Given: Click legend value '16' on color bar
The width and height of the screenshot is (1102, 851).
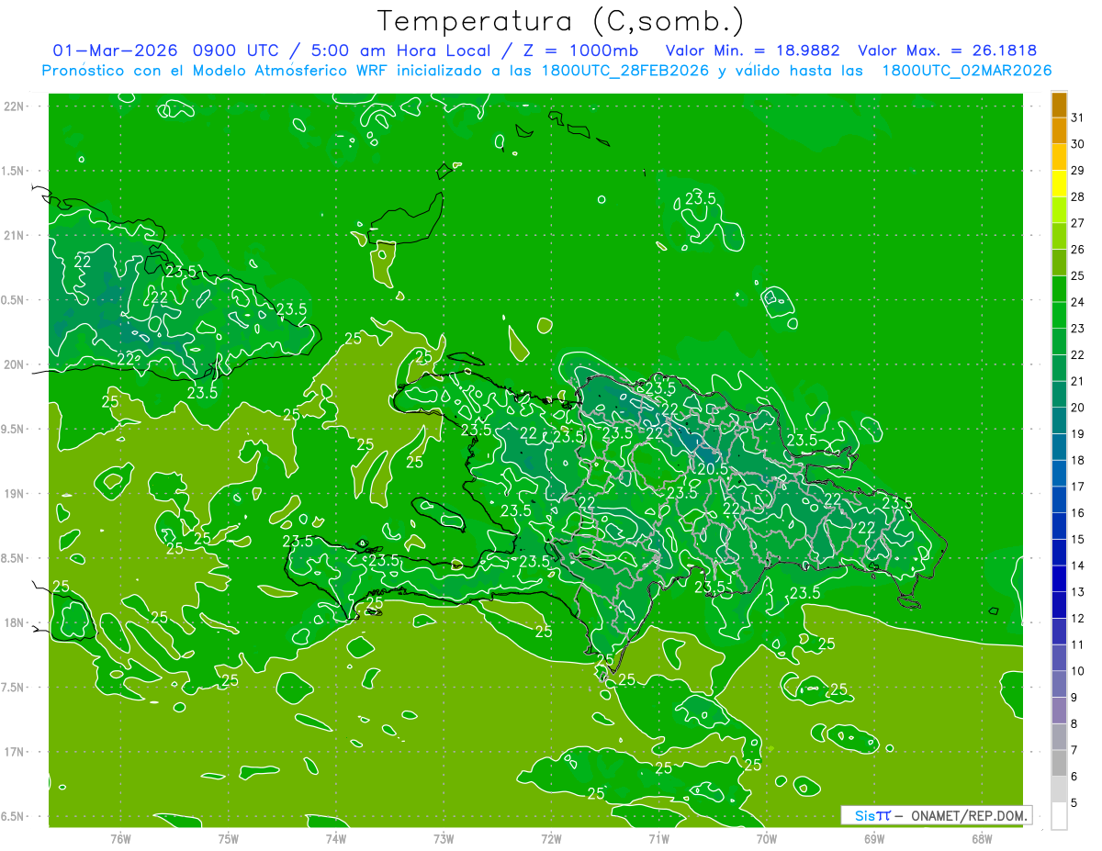Looking at the screenshot, I should click(1078, 513).
